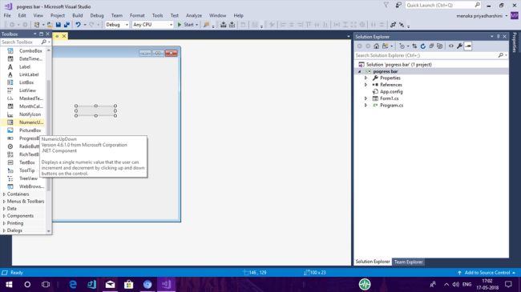Toggle the Show All Files icon in Solution Explorer
The width and height of the screenshot is (521, 292).
[x=439, y=46]
